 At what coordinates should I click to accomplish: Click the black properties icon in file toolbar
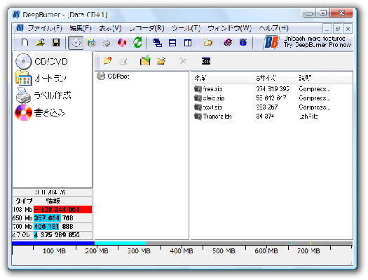206,61
